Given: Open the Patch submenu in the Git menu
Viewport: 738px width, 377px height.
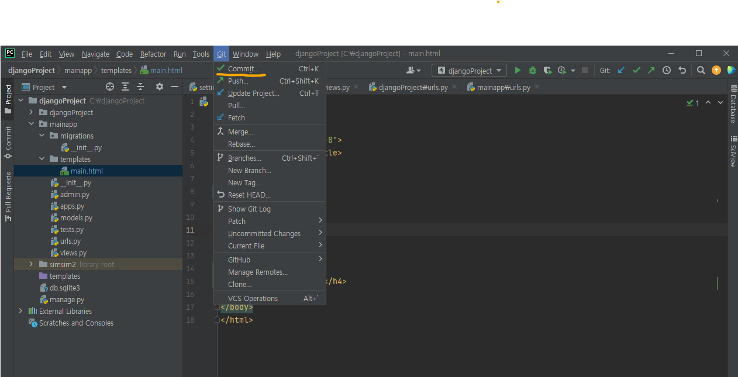Looking at the screenshot, I should 270,221.
